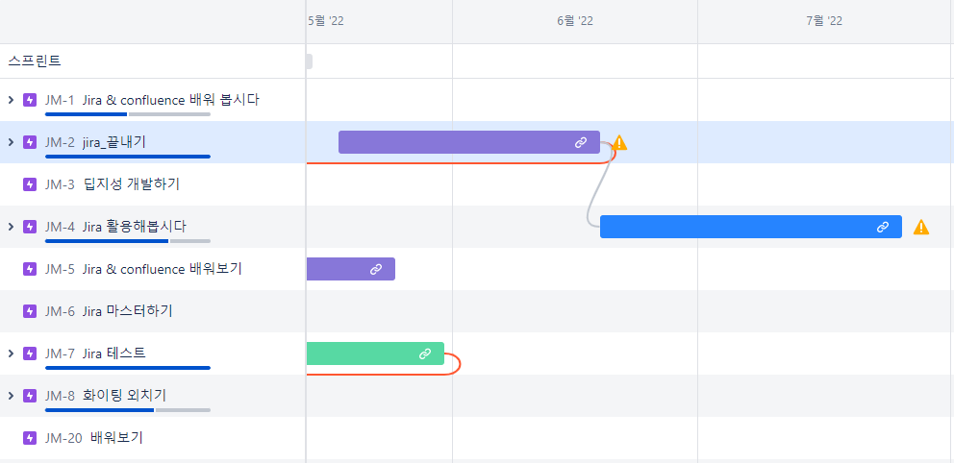Viewport: 954px width, 463px height.
Task: Click the JM-4 progress bar
Action: click(x=128, y=241)
